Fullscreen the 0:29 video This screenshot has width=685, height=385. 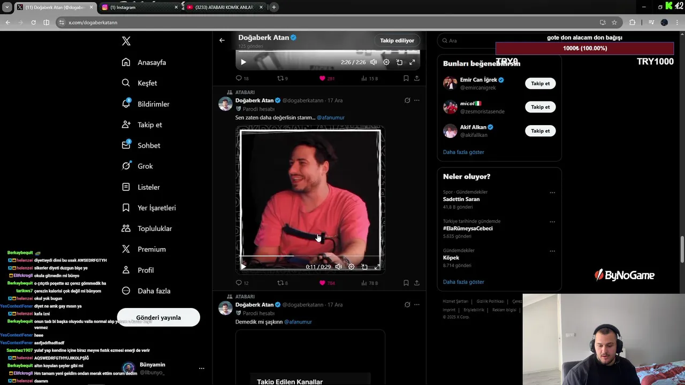(377, 266)
